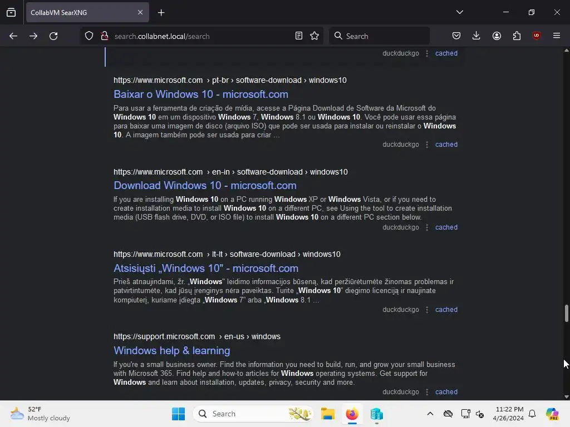The width and height of the screenshot is (570, 427).
Task: Click the pt-br software-download URL breadcrumb
Action: [230, 80]
